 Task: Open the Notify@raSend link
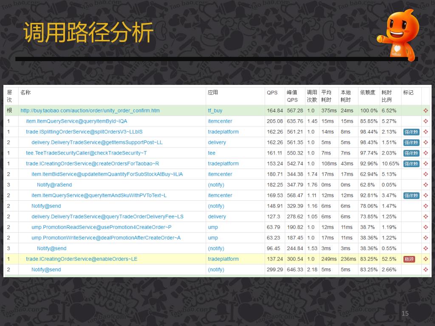(x=54, y=185)
